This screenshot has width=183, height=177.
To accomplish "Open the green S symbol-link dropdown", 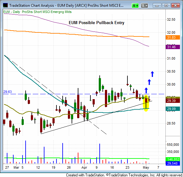I will click(135, 6).
